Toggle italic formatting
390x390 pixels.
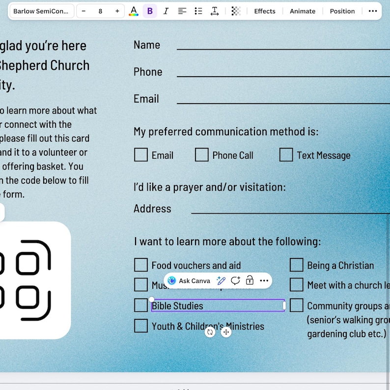166,11
